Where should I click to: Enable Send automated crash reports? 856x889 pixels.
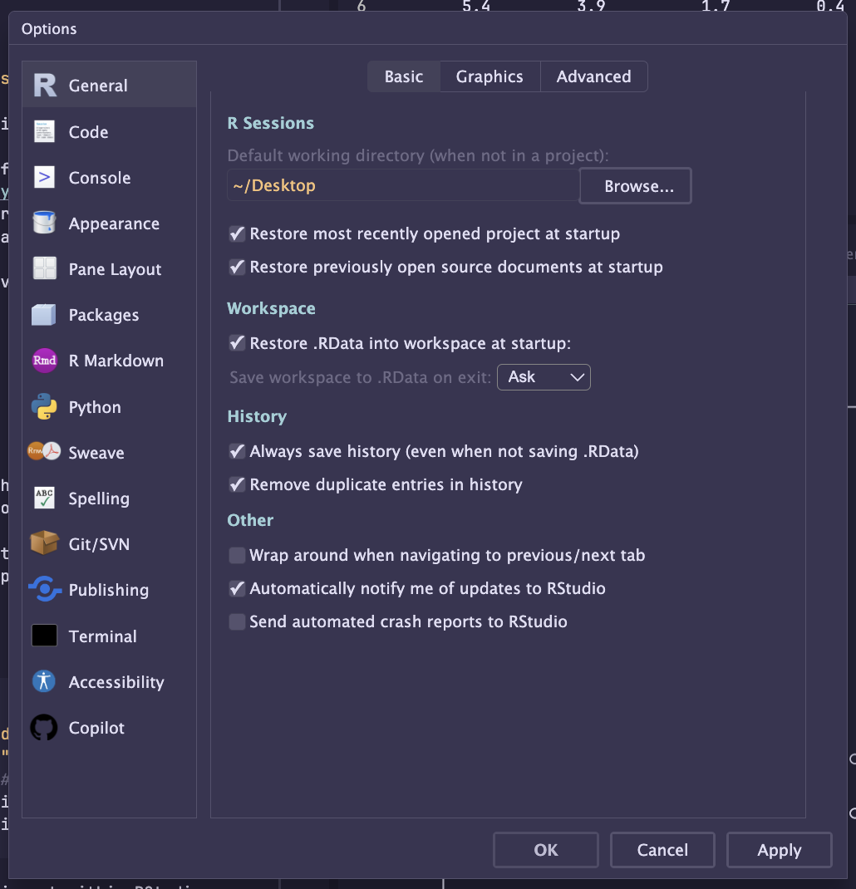pos(237,622)
